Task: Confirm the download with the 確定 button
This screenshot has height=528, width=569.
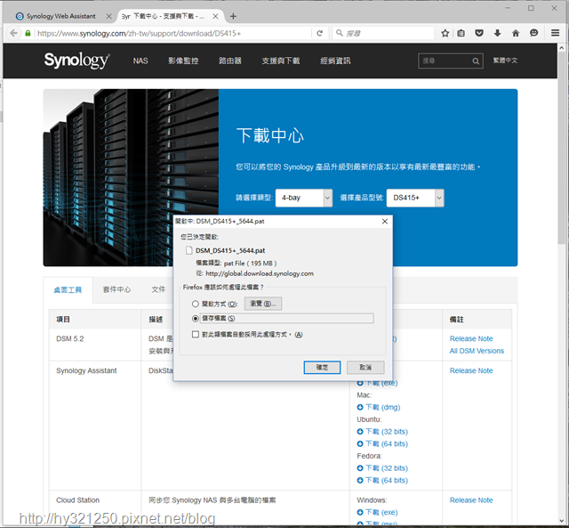Action: tap(322, 367)
